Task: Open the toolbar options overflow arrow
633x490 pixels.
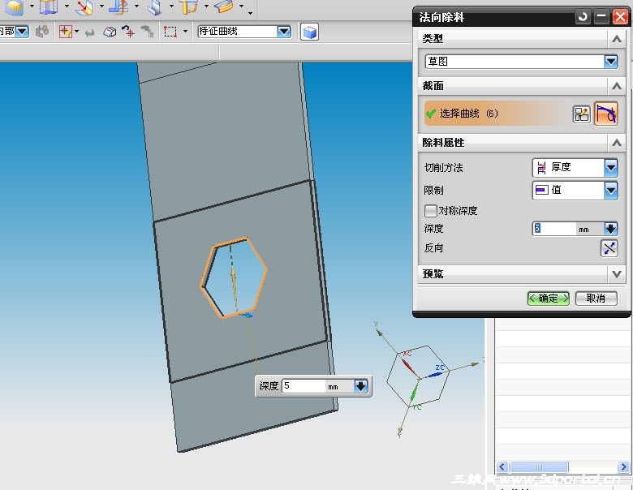Action: pyautogui.click(x=251, y=13)
